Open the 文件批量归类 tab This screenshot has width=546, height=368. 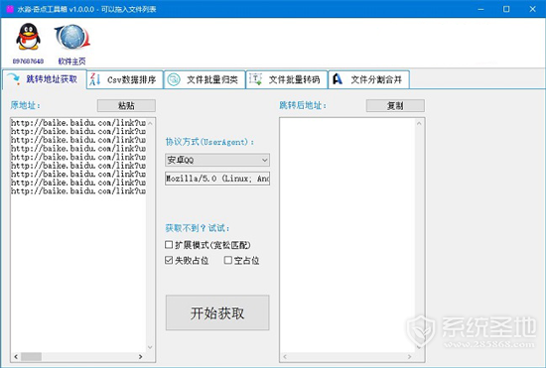pyautogui.click(x=205, y=79)
